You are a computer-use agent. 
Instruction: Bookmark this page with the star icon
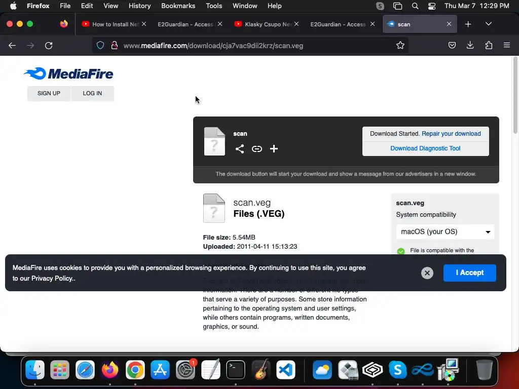tap(400, 45)
